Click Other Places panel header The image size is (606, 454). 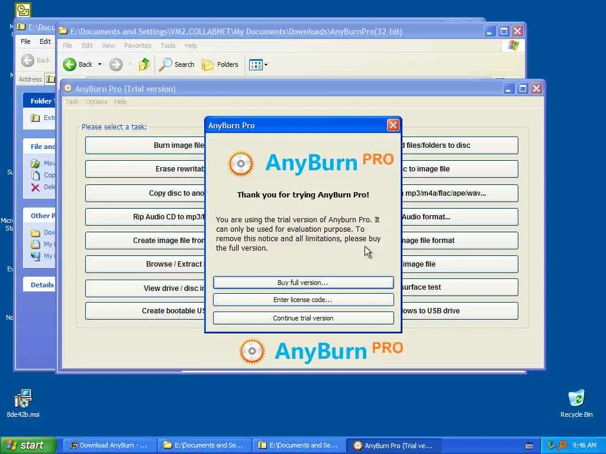(x=39, y=216)
